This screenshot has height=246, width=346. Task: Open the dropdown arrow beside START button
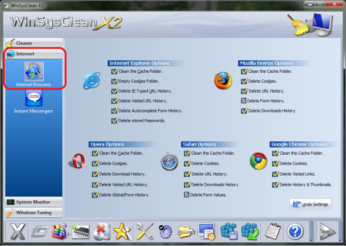(x=340, y=240)
